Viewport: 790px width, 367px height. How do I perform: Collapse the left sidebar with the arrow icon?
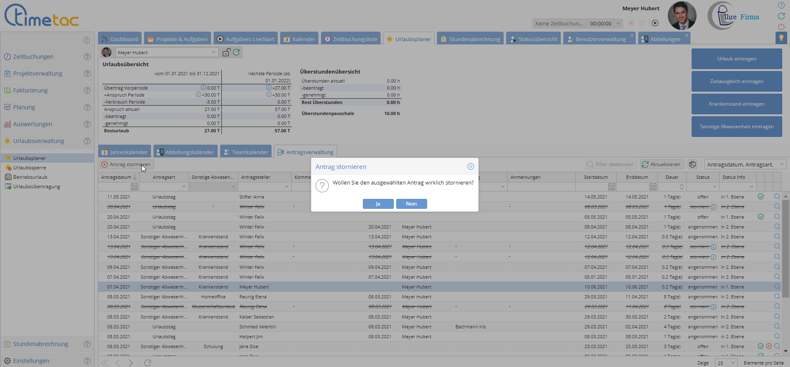(x=87, y=40)
